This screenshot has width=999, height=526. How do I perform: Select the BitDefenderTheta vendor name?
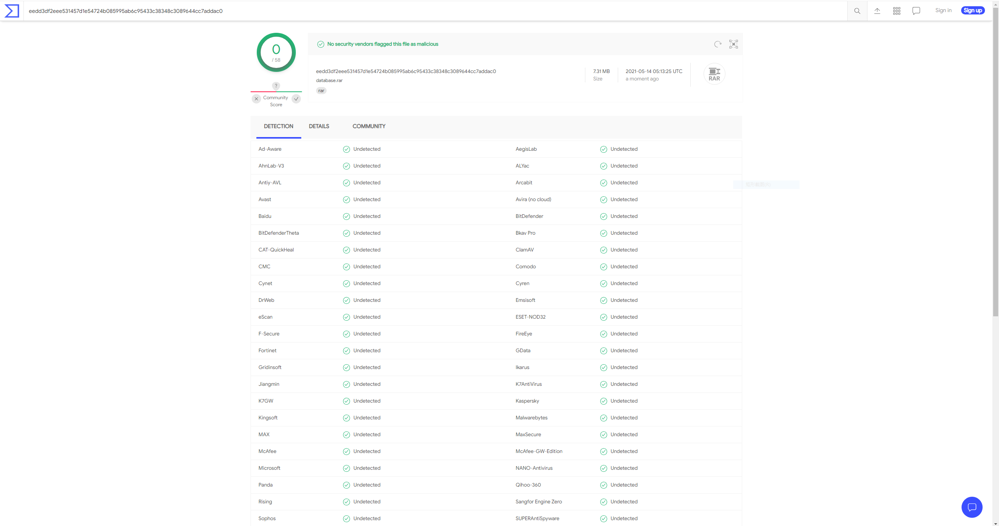[279, 233]
